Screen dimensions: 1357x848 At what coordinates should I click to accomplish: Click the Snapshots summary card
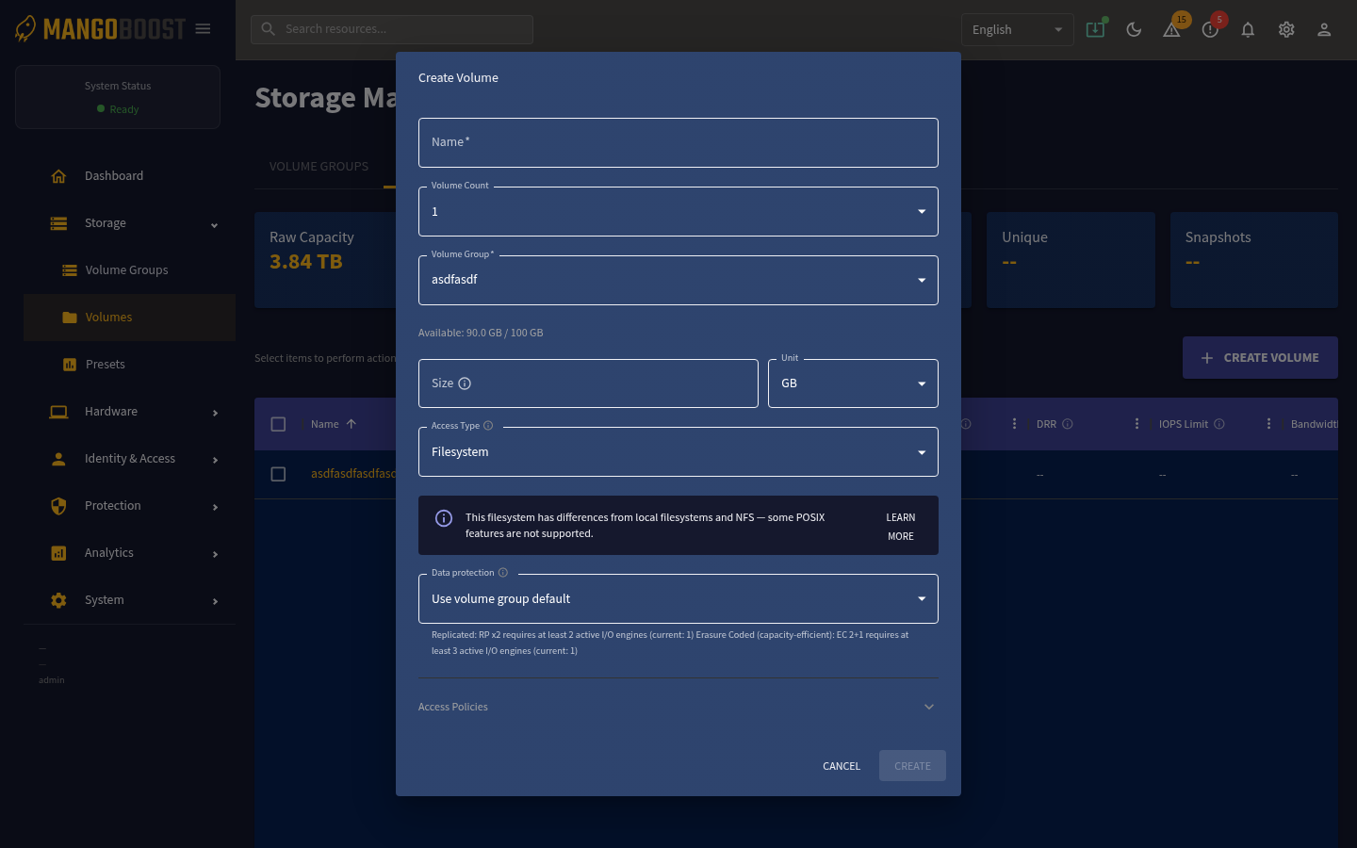pos(1254,260)
